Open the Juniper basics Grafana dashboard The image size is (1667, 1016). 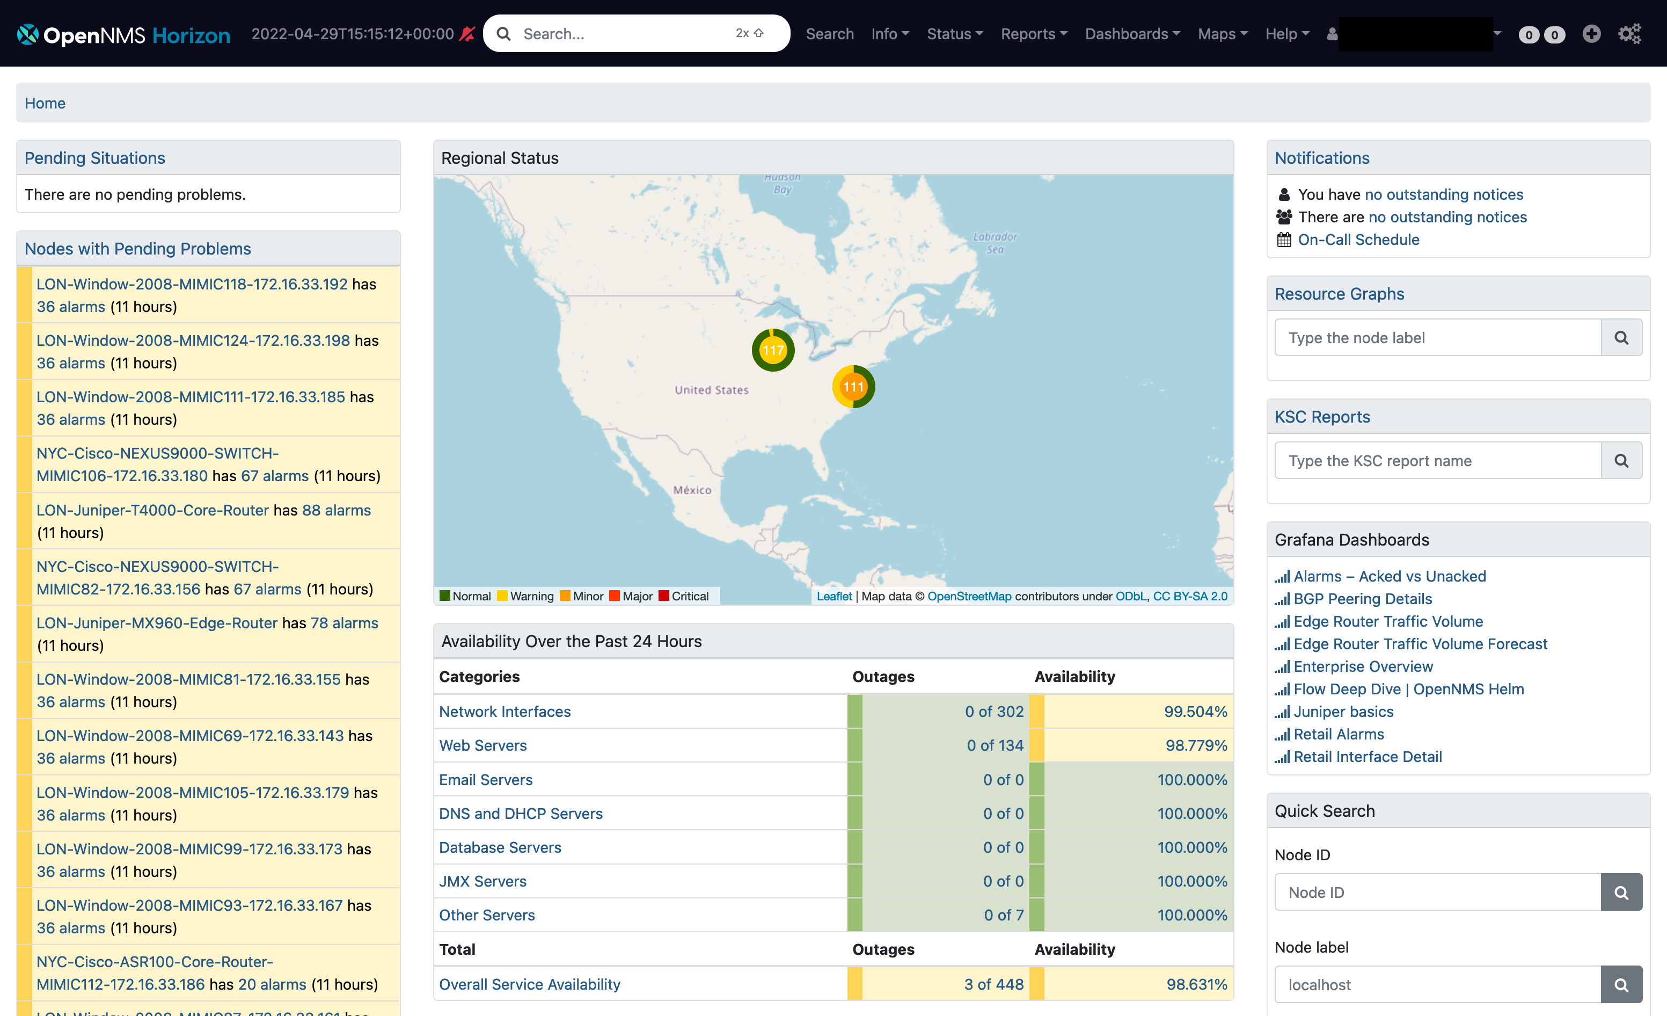tap(1343, 712)
